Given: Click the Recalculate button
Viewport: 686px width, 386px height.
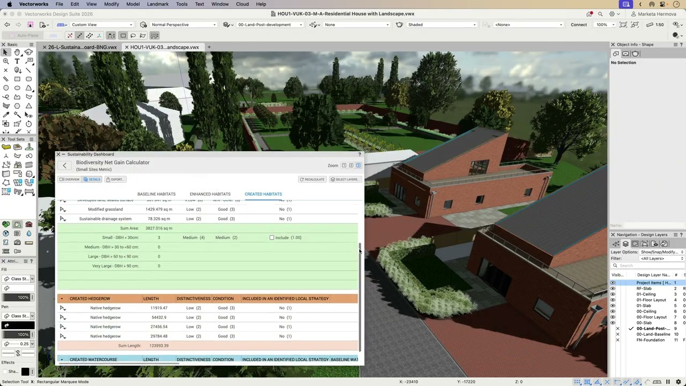Looking at the screenshot, I should click(x=312, y=180).
